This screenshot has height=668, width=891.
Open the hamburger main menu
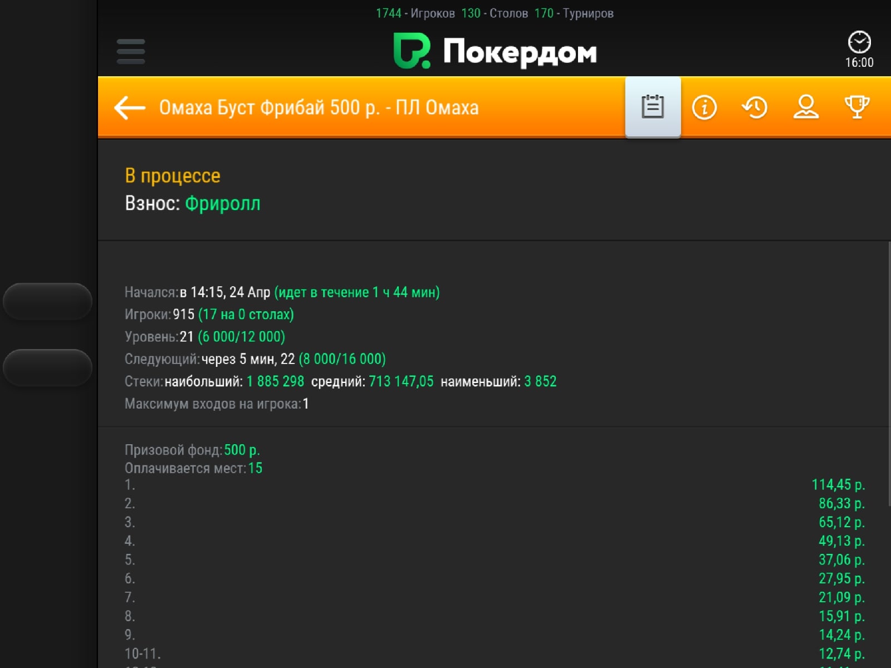point(131,51)
